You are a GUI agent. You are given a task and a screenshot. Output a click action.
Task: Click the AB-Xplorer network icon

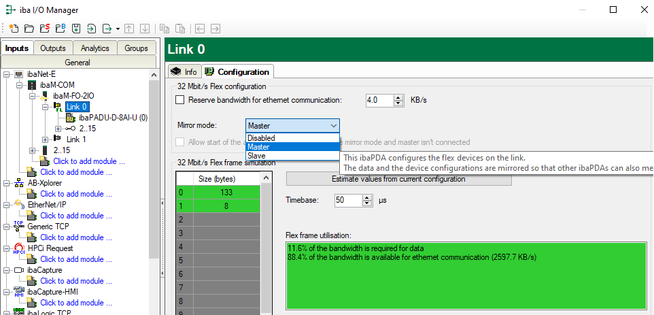19,183
